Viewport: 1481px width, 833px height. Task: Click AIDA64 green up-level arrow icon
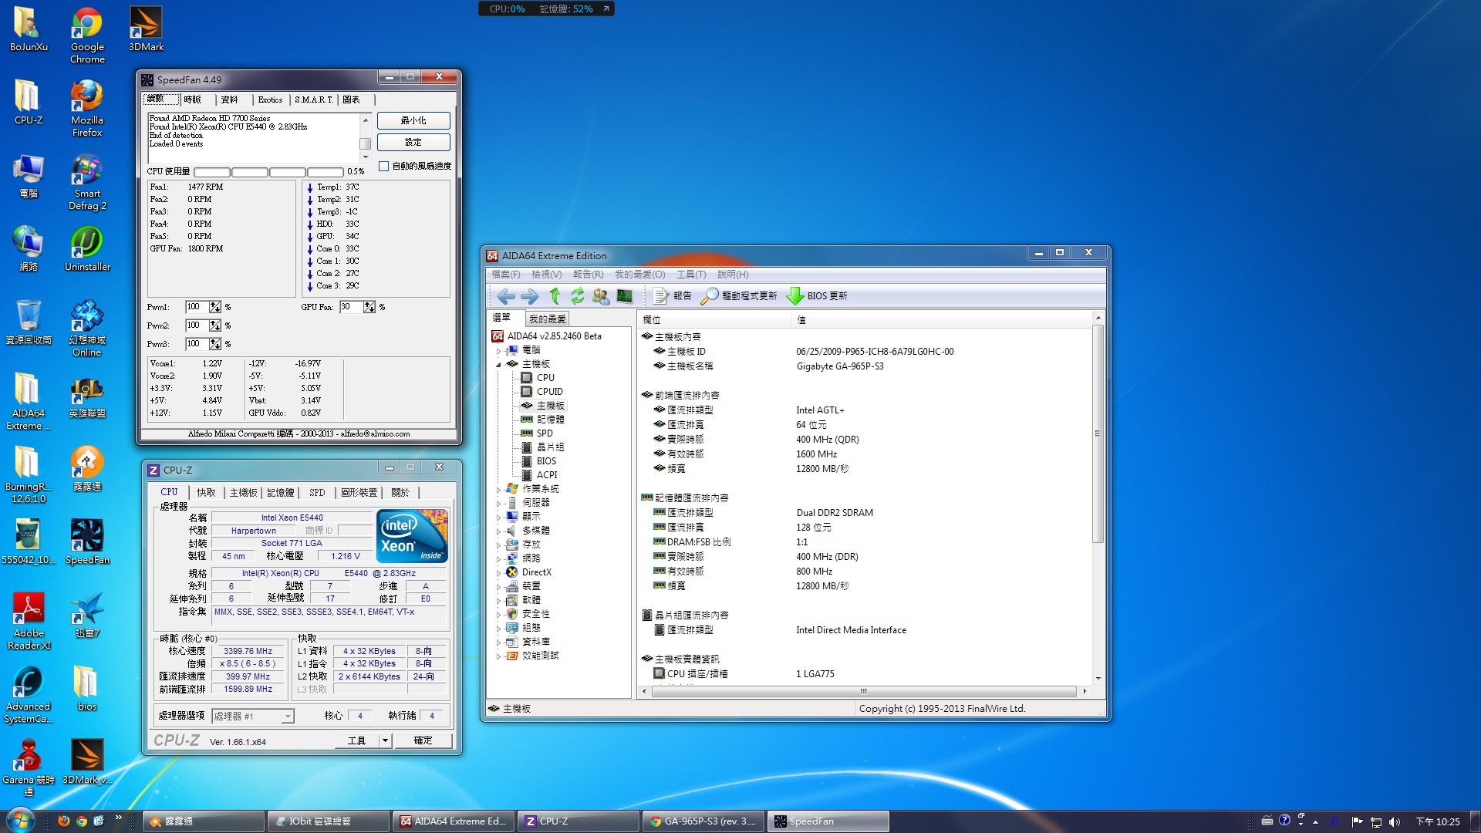tap(554, 296)
